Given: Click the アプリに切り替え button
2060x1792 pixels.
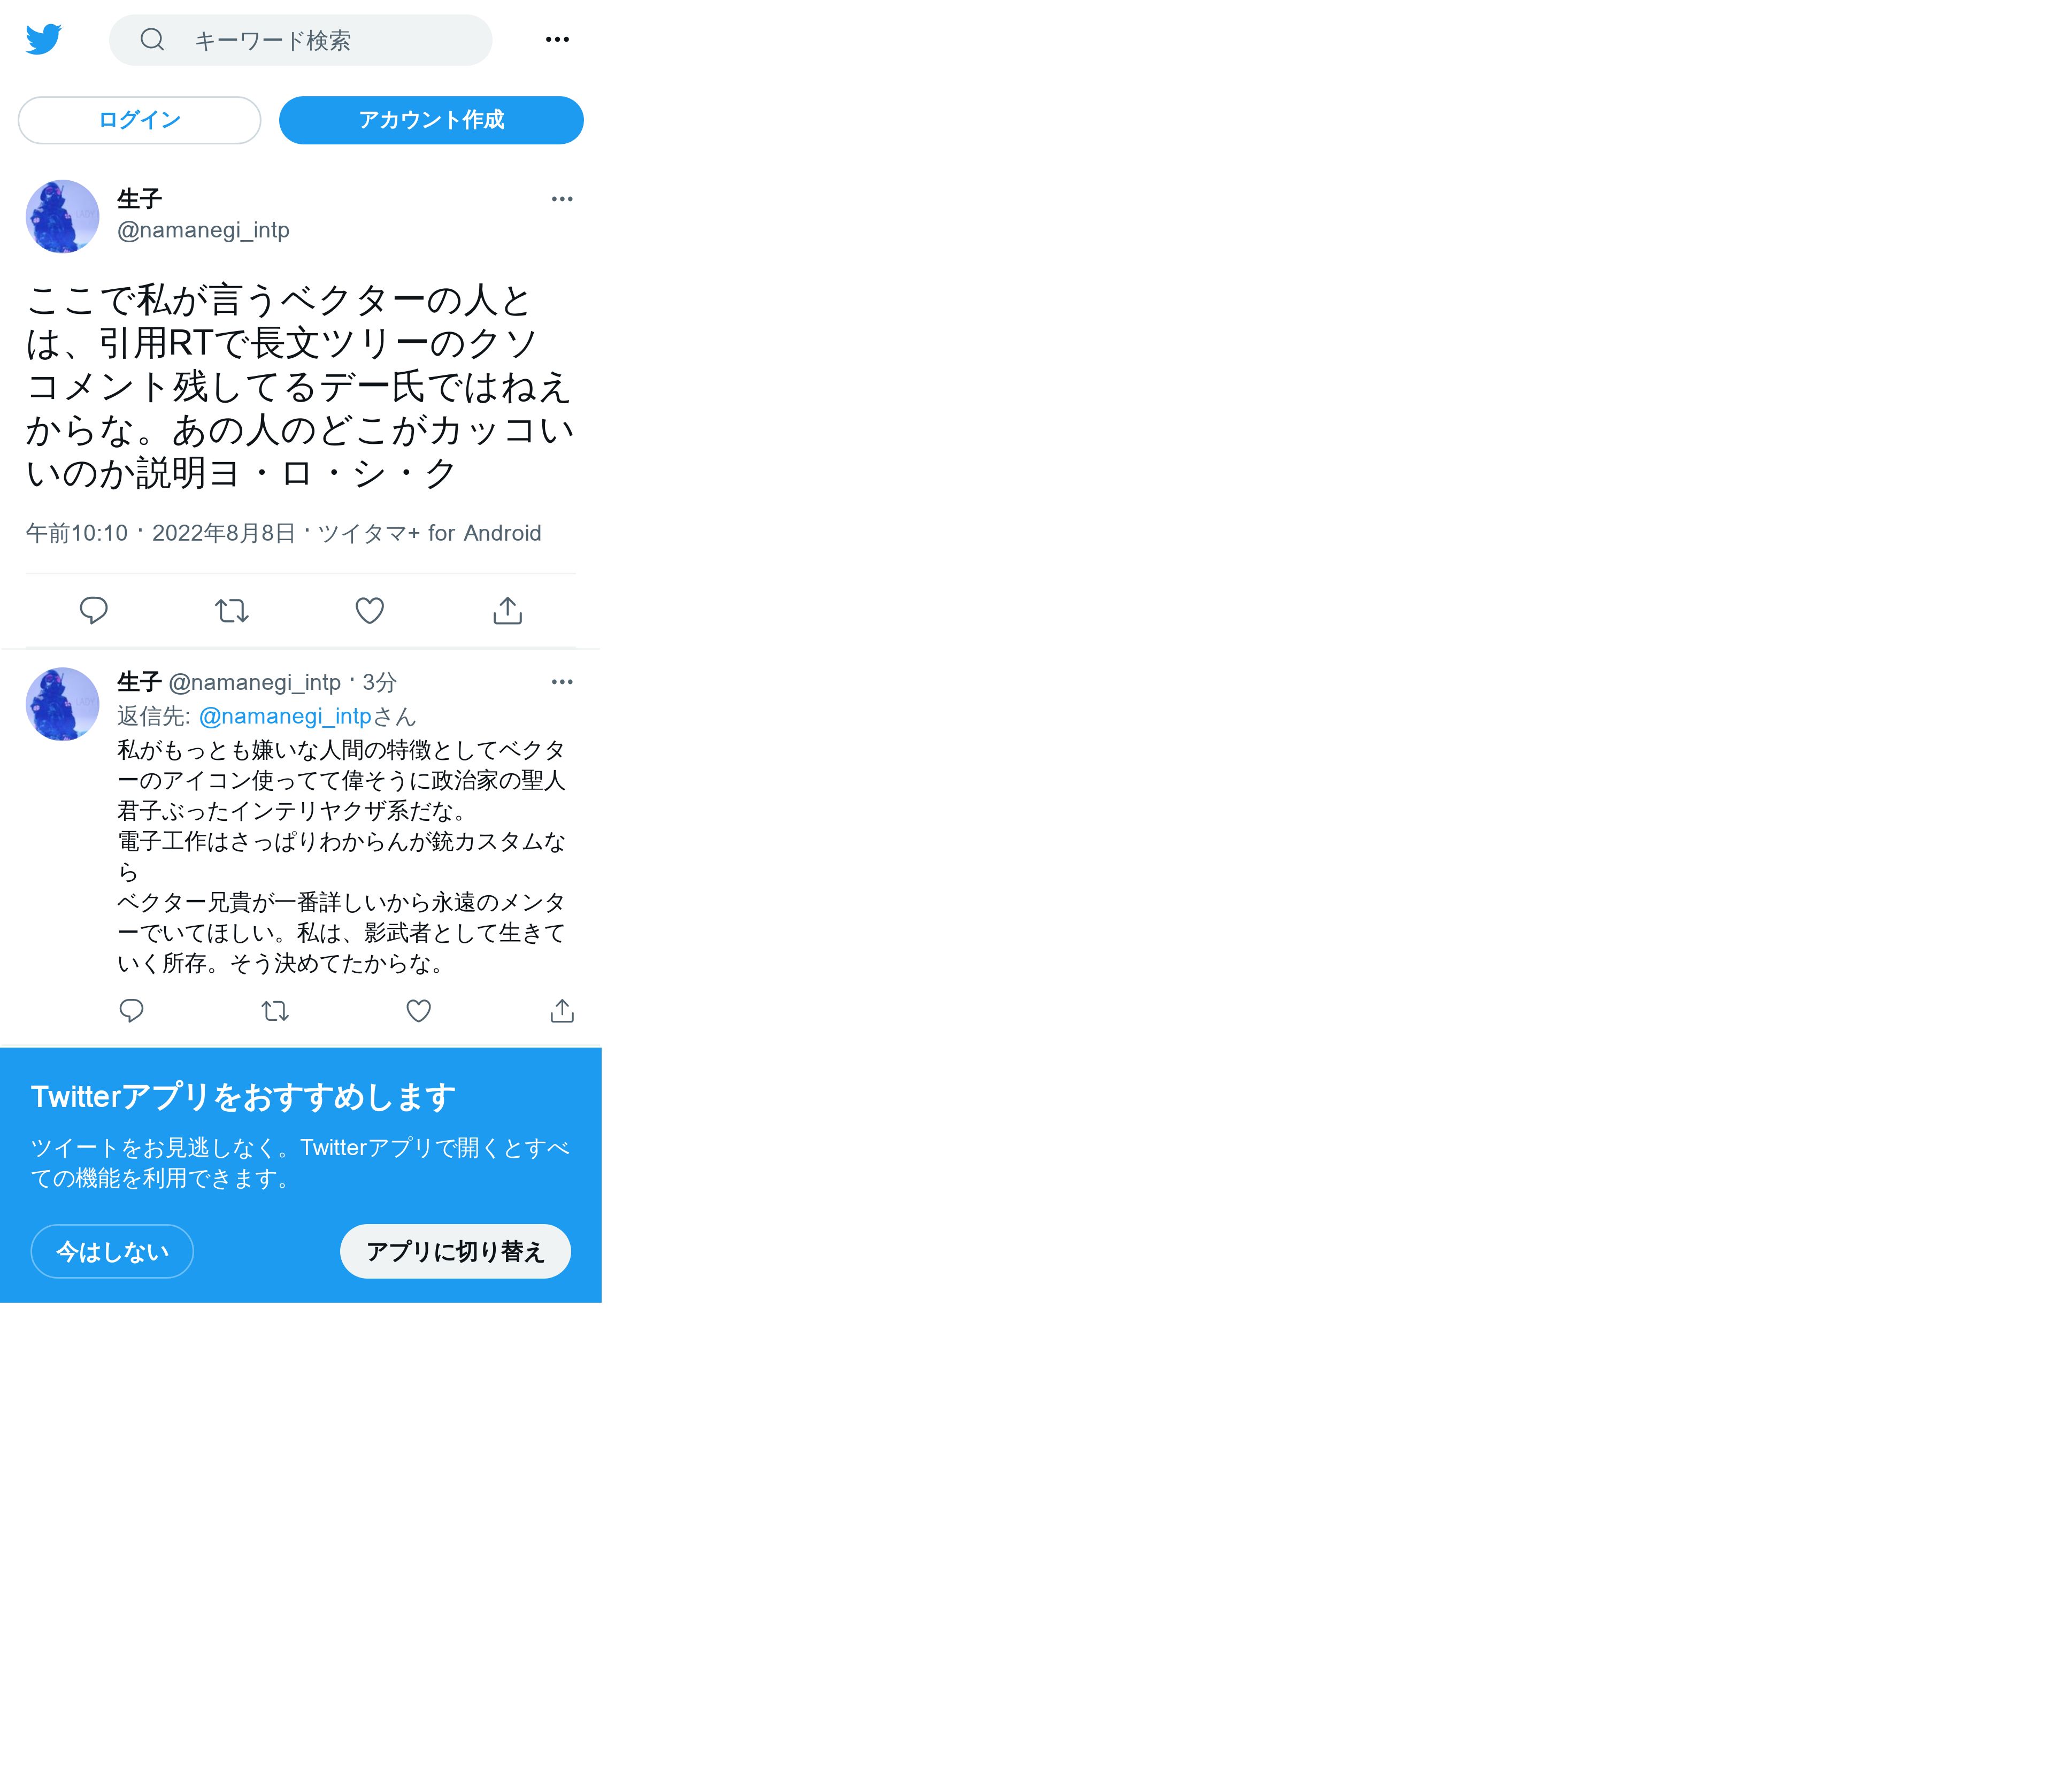Looking at the screenshot, I should click(455, 1251).
